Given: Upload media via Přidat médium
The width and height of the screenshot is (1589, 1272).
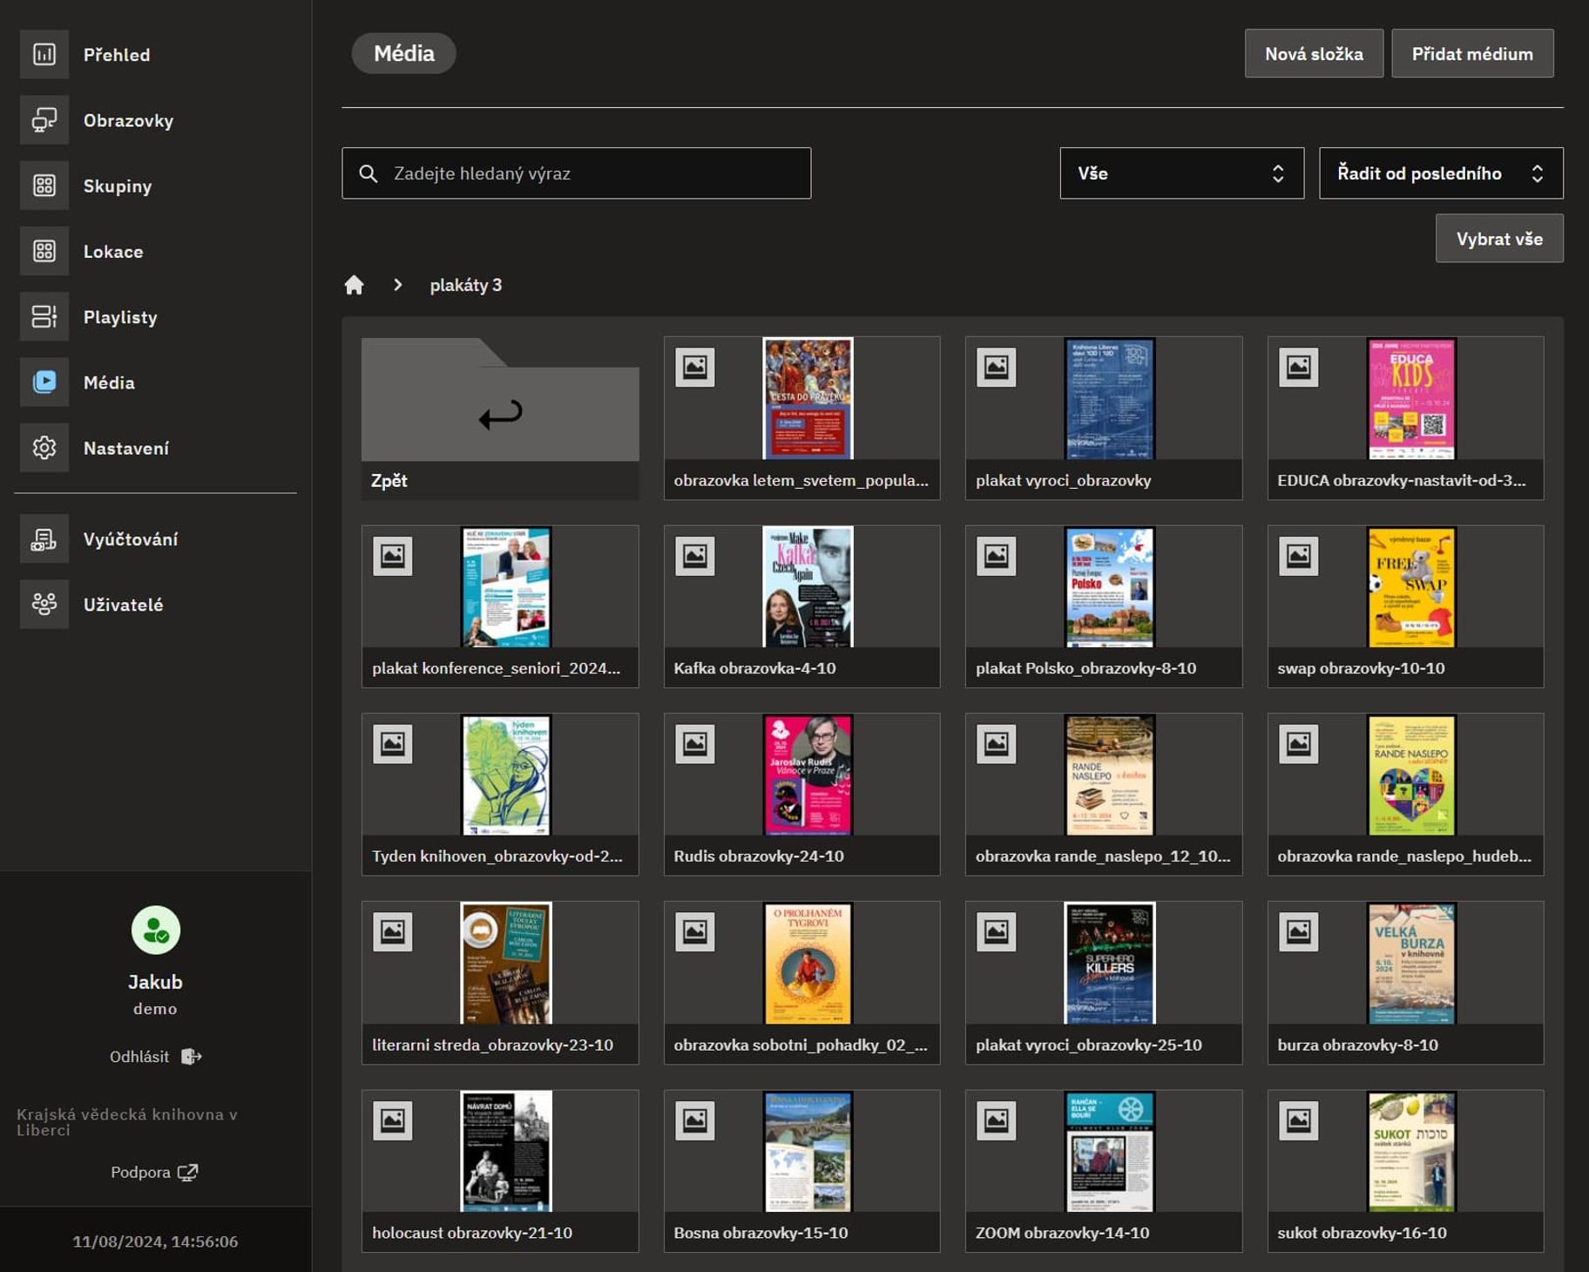Looking at the screenshot, I should pyautogui.click(x=1472, y=52).
